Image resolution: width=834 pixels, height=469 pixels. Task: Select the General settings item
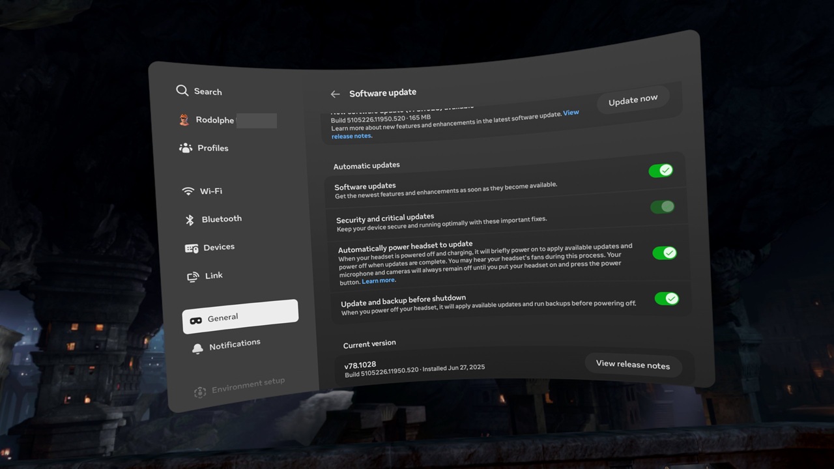(x=240, y=317)
